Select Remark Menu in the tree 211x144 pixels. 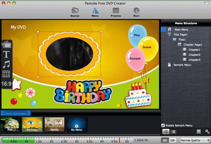point(182,65)
